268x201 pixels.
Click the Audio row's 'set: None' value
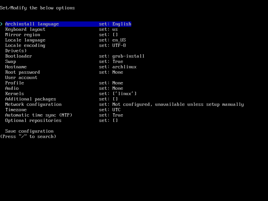[111, 88]
